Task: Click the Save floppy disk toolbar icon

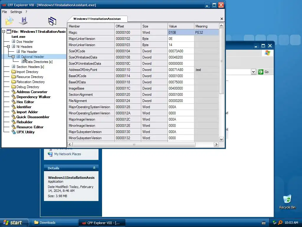Action: 24,21
